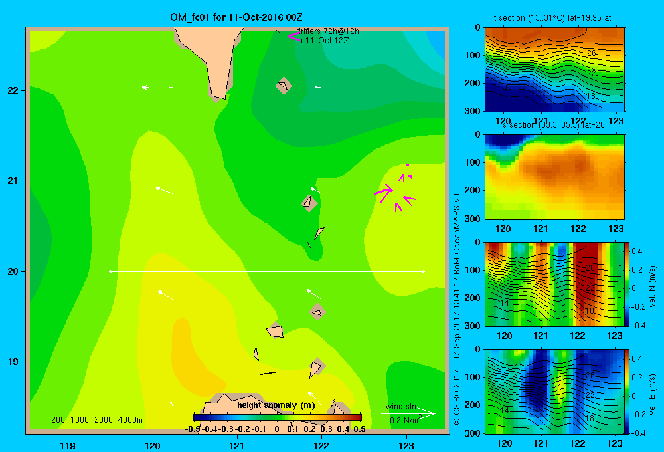Click the longitude label "123" below the main map

[406, 445]
